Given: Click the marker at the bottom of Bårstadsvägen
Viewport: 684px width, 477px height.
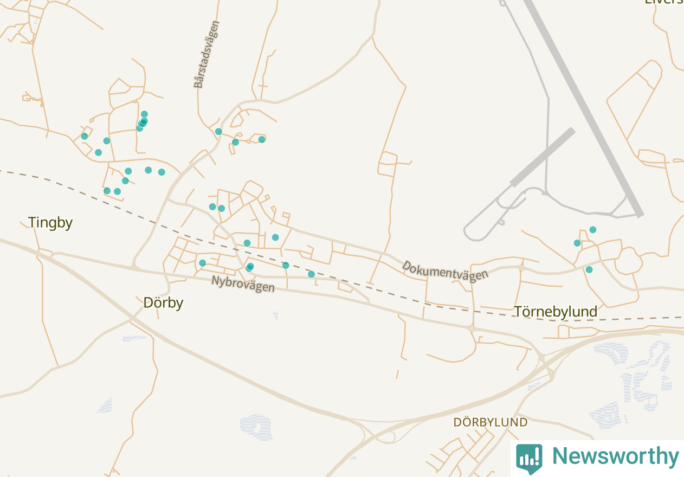Looking at the screenshot, I should 218,131.
